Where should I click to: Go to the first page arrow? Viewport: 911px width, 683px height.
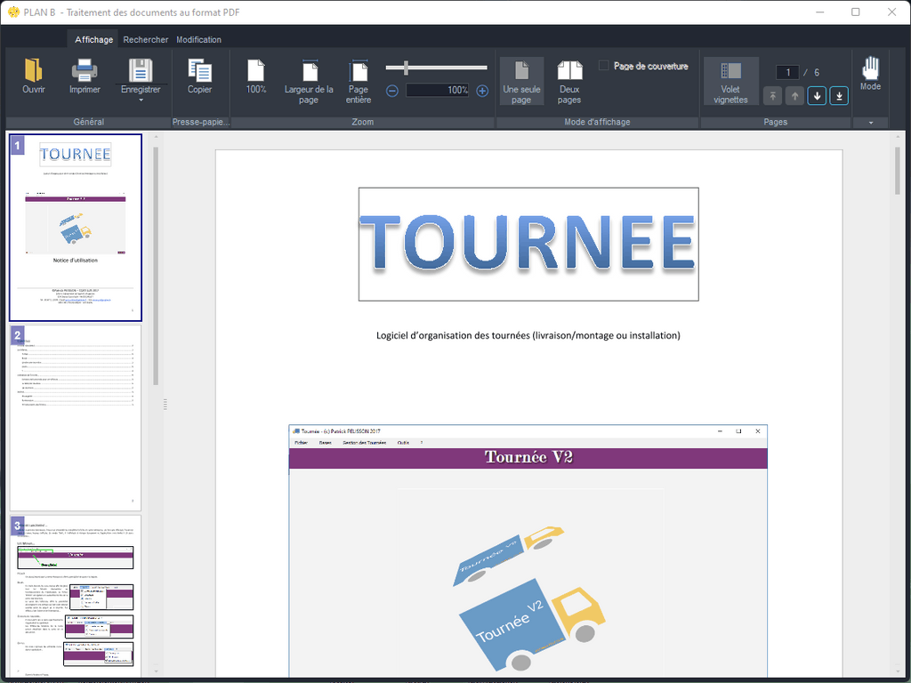pos(773,96)
